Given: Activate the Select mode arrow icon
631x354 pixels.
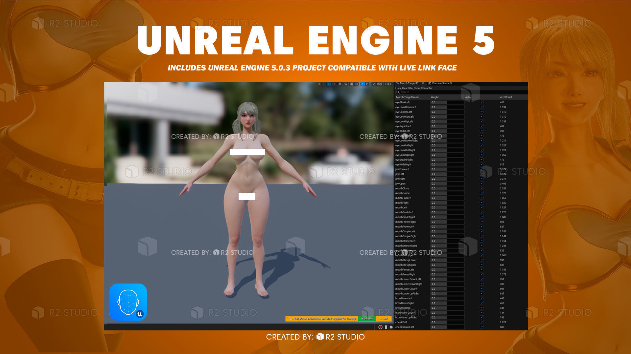Looking at the screenshot, I should pyautogui.click(x=319, y=84).
